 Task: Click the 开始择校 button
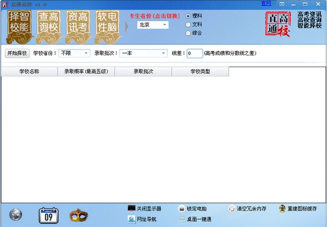[x=17, y=53]
